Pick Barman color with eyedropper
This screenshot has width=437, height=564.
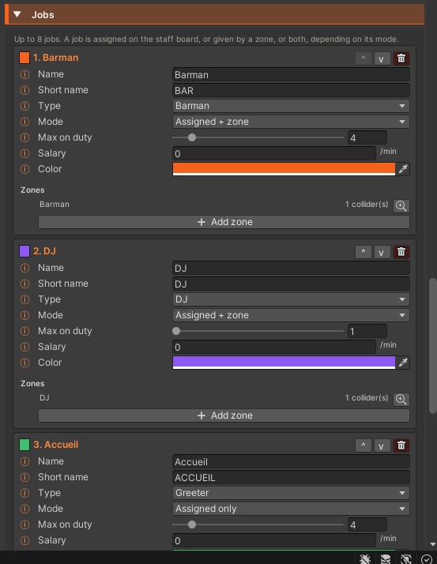[403, 169]
